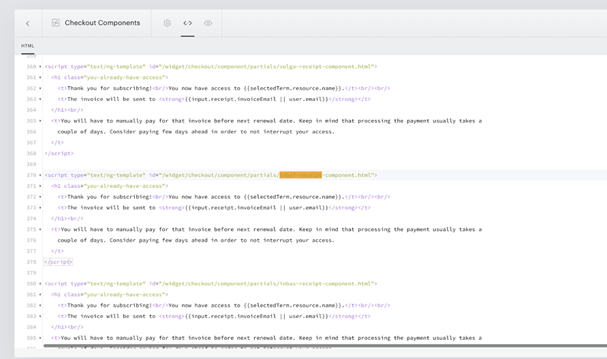Click 'couple of days' text on line 366
The height and width of the screenshot is (359, 607).
coord(80,131)
